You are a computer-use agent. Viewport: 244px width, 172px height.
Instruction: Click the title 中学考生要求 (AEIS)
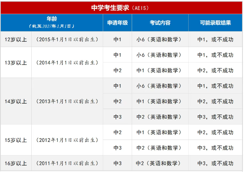tap(120, 8)
